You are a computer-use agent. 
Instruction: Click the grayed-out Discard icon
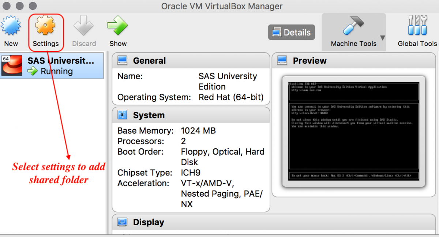(x=84, y=26)
